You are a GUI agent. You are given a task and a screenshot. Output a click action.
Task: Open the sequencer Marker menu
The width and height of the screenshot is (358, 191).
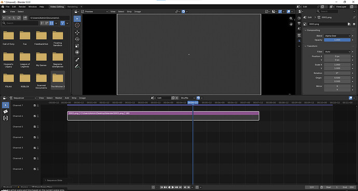[x=59, y=98]
